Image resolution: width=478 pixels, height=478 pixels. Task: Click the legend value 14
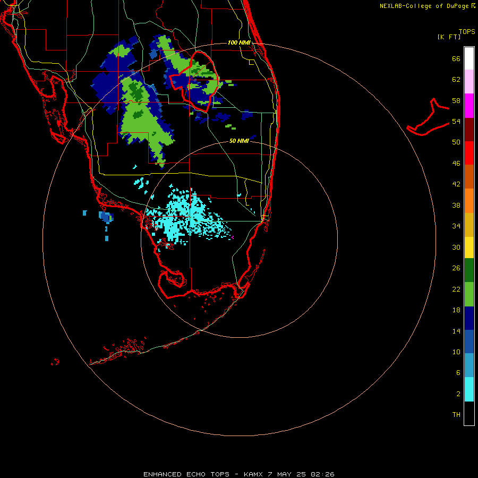[456, 331]
